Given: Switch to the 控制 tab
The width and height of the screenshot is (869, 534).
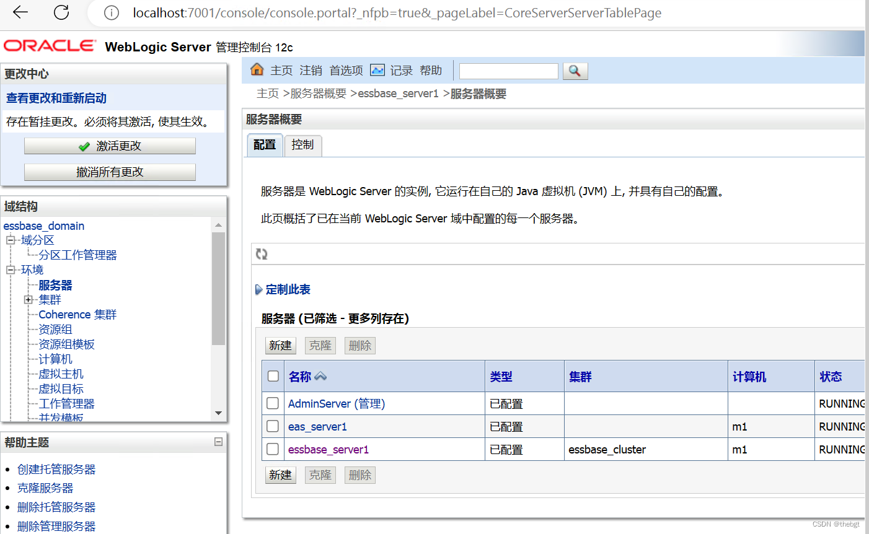Looking at the screenshot, I should coord(302,145).
